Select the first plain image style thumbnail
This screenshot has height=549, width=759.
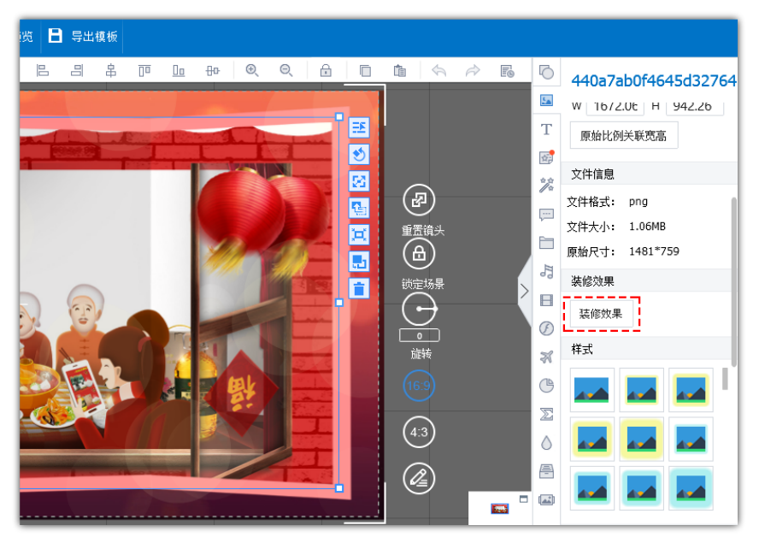(x=591, y=390)
